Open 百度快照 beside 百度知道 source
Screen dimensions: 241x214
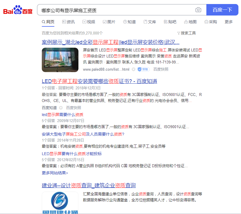point(74,108)
